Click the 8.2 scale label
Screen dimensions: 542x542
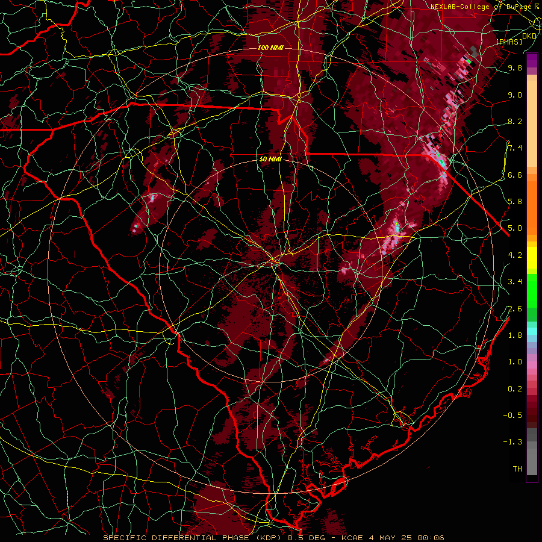click(x=515, y=121)
